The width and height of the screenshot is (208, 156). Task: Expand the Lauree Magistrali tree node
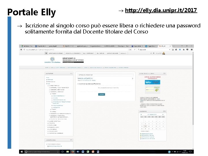(48, 121)
